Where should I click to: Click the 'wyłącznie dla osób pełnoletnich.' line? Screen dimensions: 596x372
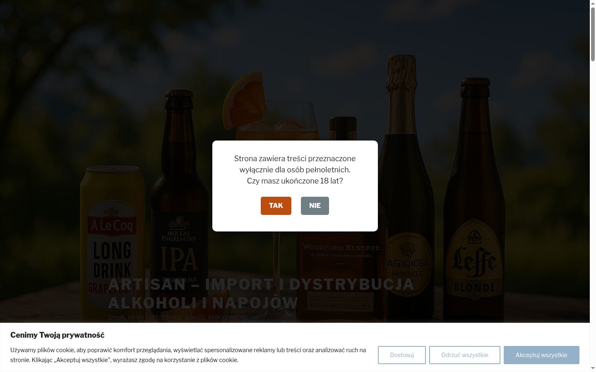[295, 170]
